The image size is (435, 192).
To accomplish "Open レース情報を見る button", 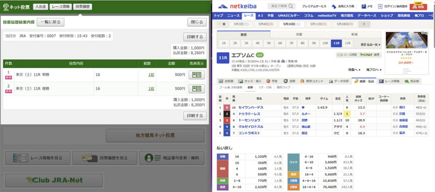I will 38,158.
